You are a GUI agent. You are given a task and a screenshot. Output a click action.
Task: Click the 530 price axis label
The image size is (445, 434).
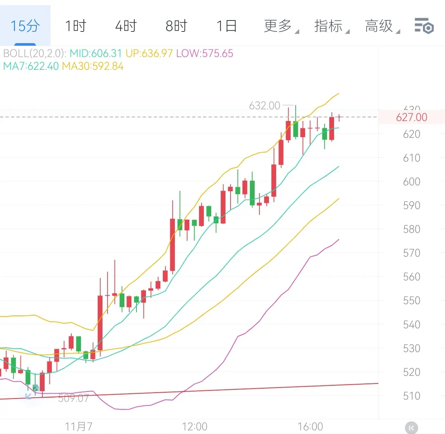pyautogui.click(x=411, y=348)
